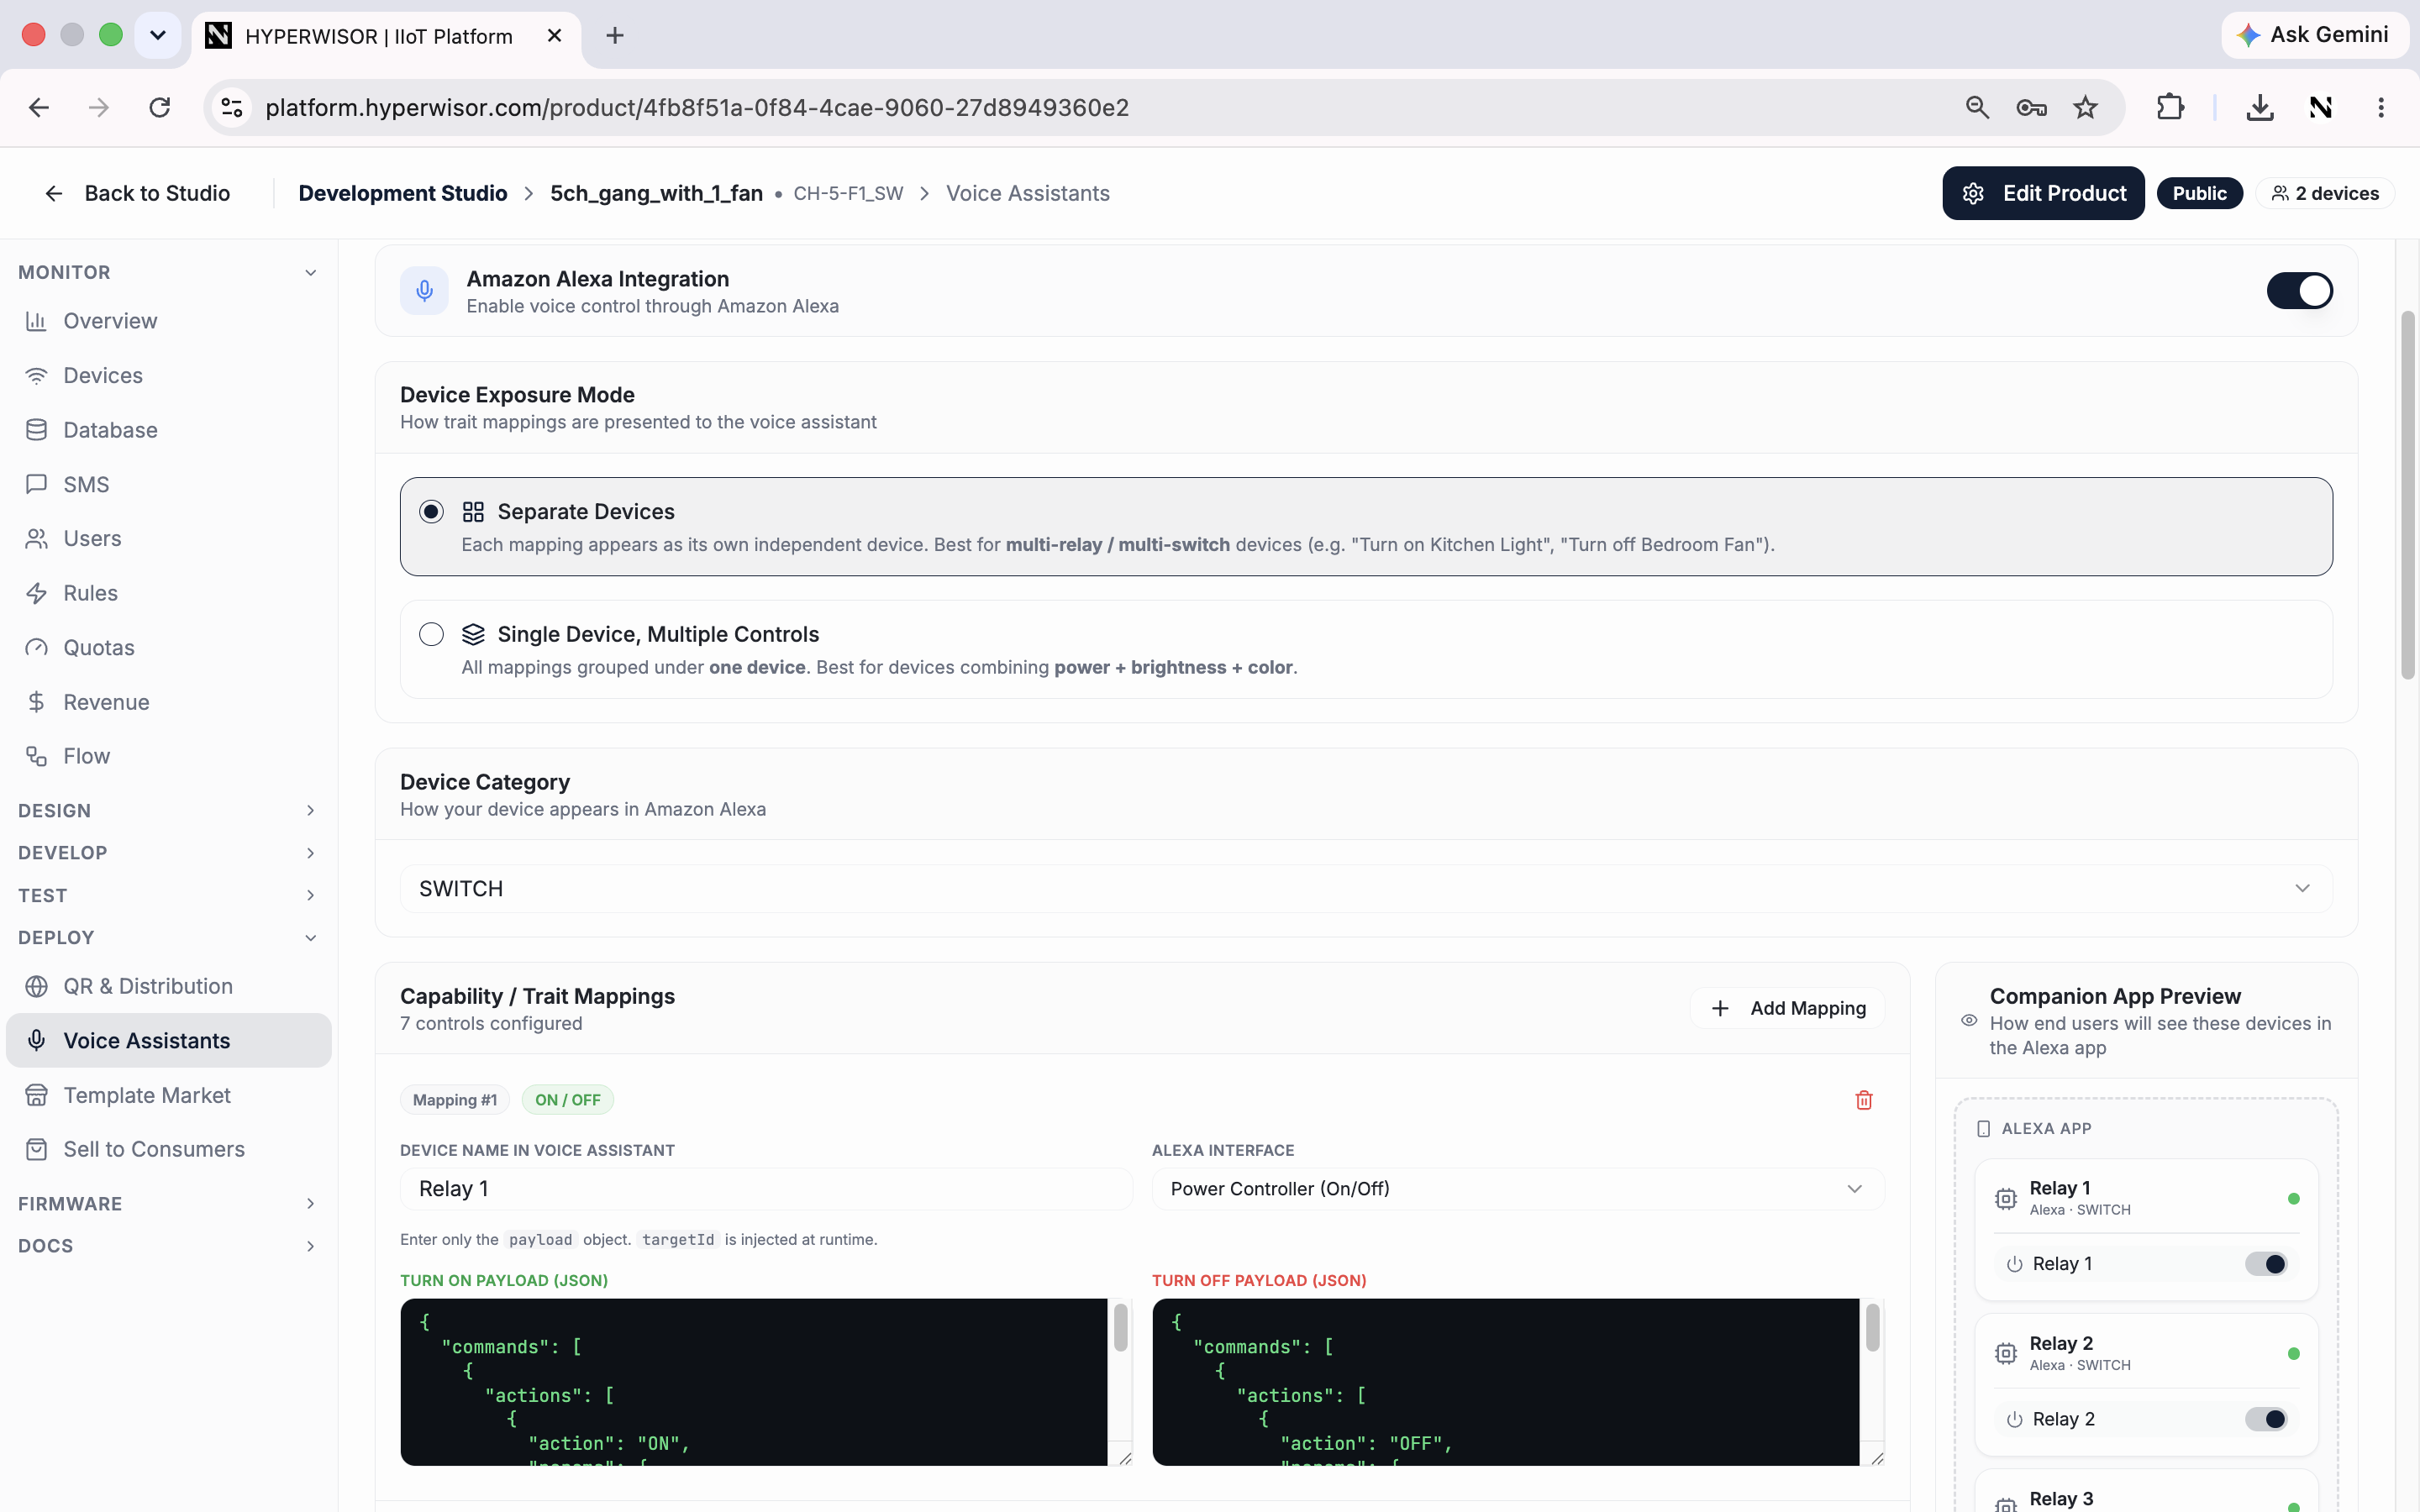Click site information icon in address bar
The width and height of the screenshot is (2420, 1512).
pyautogui.click(x=232, y=107)
